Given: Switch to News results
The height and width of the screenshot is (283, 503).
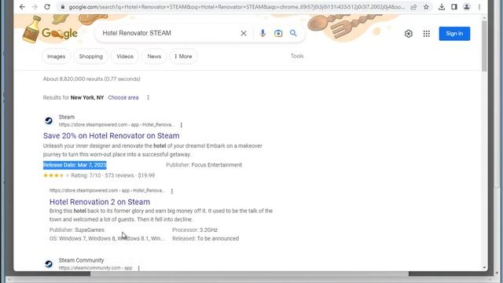Looking at the screenshot, I should (x=154, y=57).
